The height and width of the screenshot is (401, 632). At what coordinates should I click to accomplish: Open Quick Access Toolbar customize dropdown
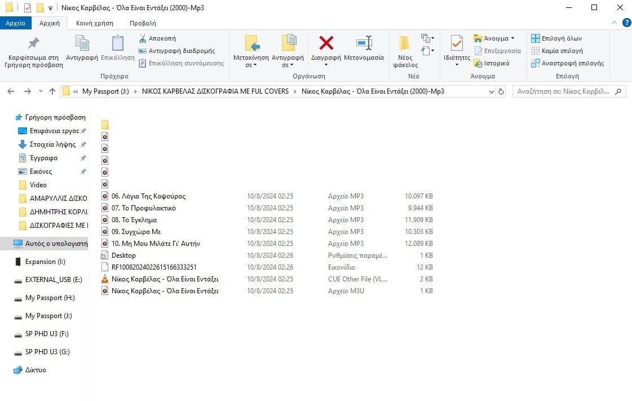50,8
